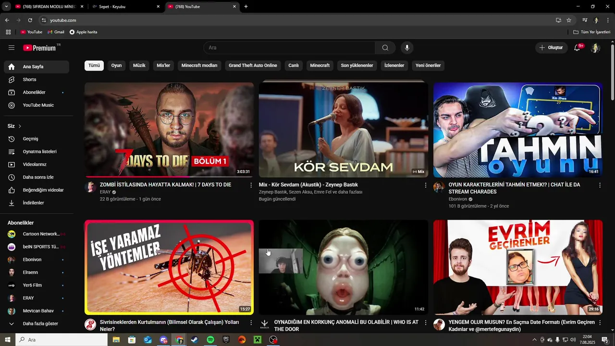Open Epic Games launcher from taskbar
Viewport: 615px width, 346px height.
point(226,340)
